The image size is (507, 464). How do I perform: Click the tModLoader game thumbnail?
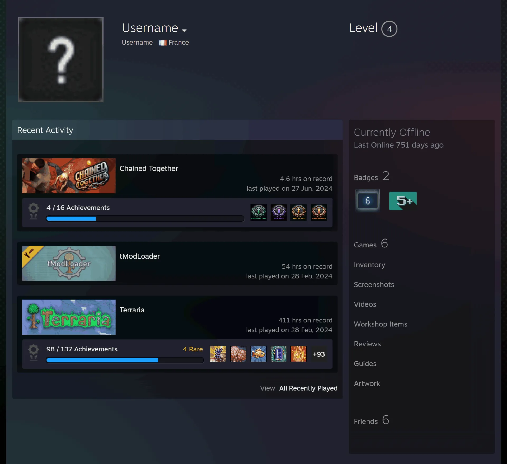[x=69, y=263]
